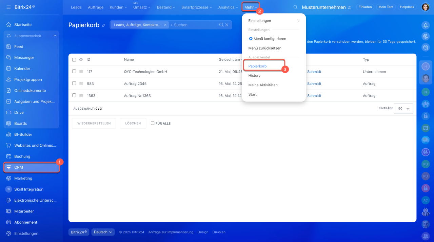434x242 pixels.
Task: Collapse the Zusammenarbeit section
Action: (x=55, y=36)
